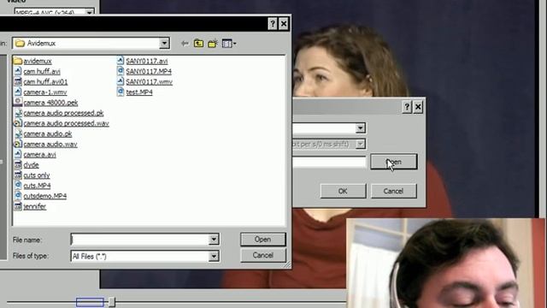This screenshot has width=547, height=308.
Task: Select cam huff.avi01 file
Action: point(45,82)
